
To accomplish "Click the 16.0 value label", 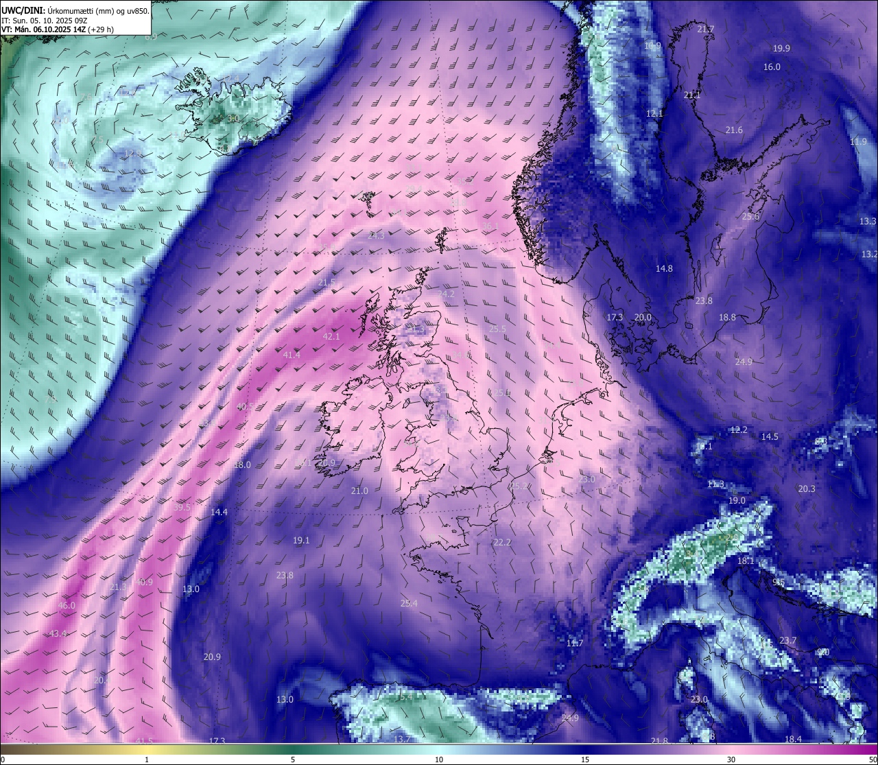I will pyautogui.click(x=772, y=67).
